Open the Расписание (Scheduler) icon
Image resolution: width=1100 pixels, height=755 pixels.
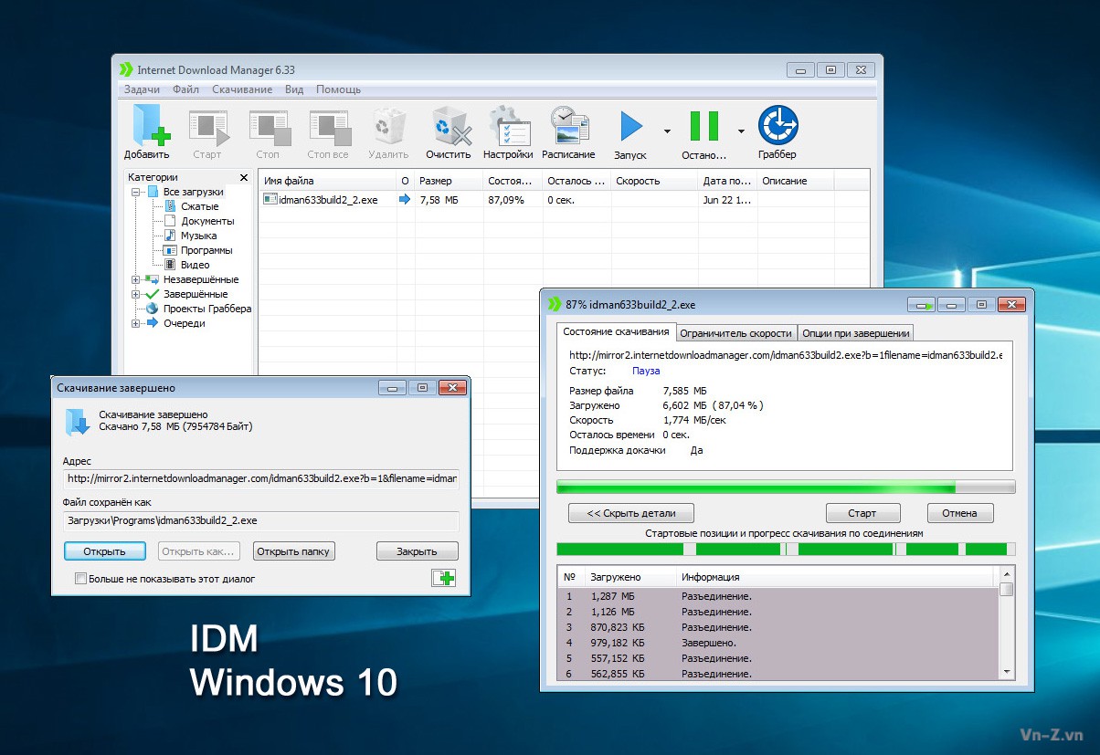click(x=568, y=128)
